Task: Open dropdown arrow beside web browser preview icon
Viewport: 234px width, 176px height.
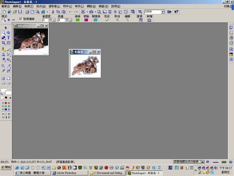Action: 47,12
